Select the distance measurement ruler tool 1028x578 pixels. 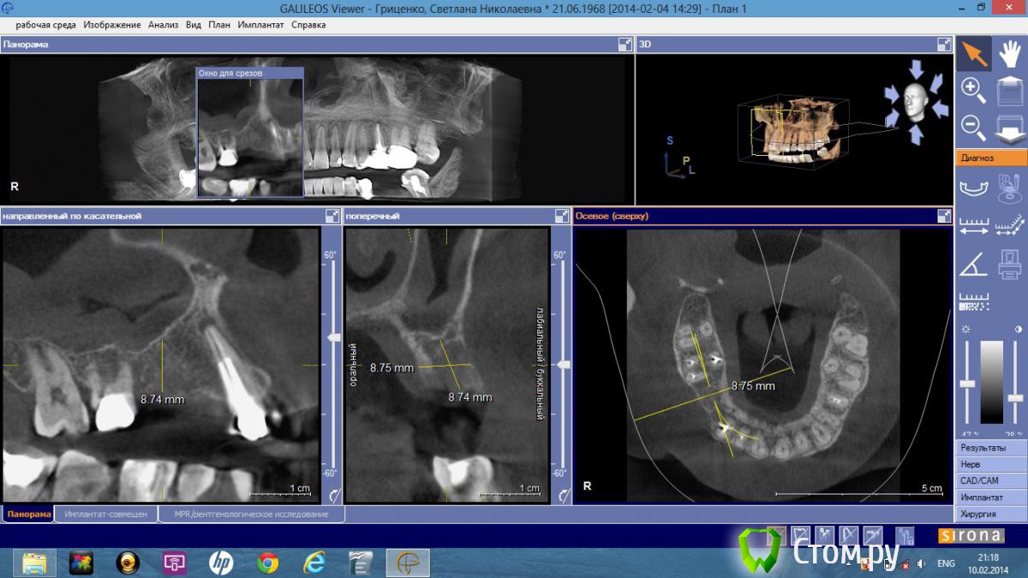(973, 225)
